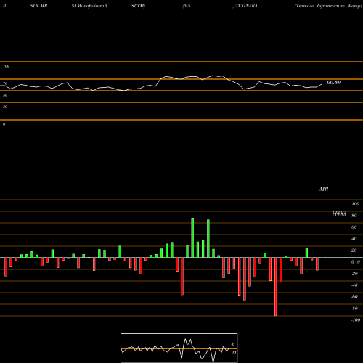This screenshot has height=363, width=363.
Task: Click the RSI axis label 50
Action: point(5,95)
